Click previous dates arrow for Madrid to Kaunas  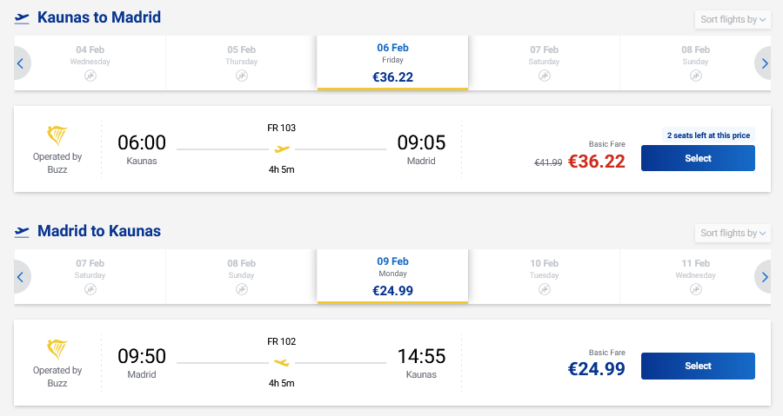pos(19,276)
